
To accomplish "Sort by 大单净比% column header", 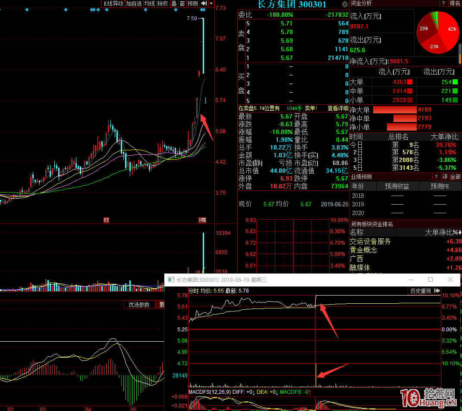I will 443,232.
